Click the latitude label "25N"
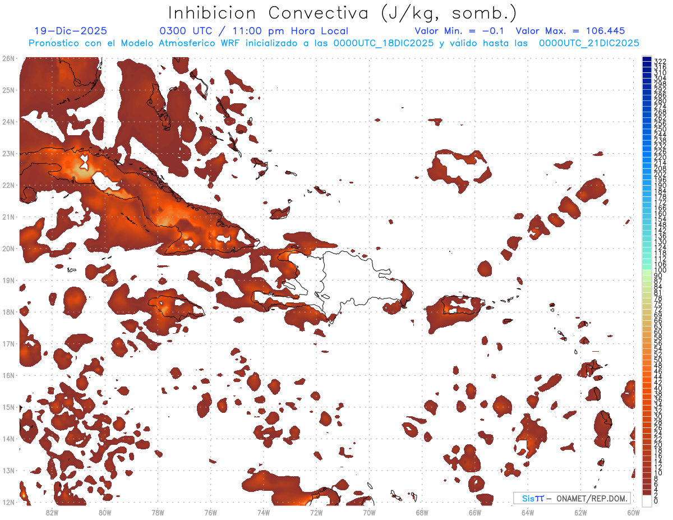The width and height of the screenshot is (673, 520). click(x=8, y=90)
